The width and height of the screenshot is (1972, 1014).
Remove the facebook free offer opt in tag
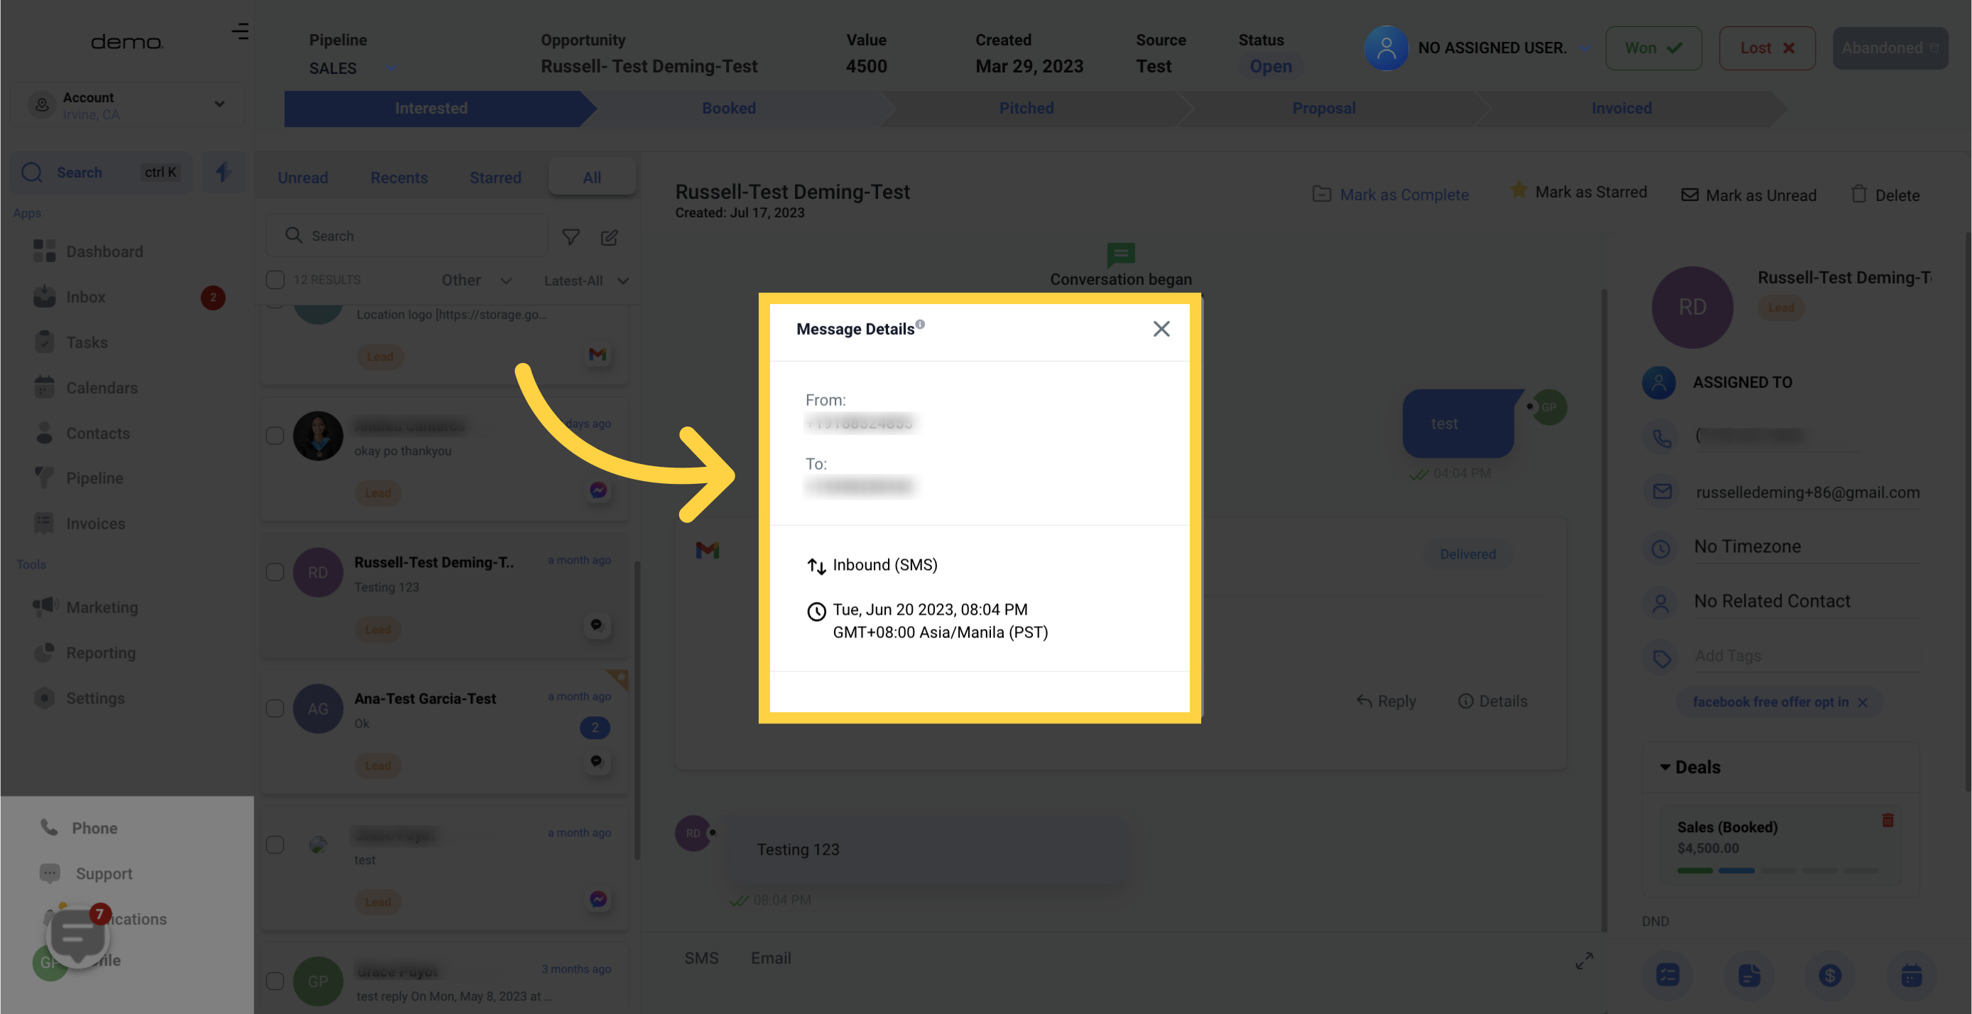tap(1863, 702)
